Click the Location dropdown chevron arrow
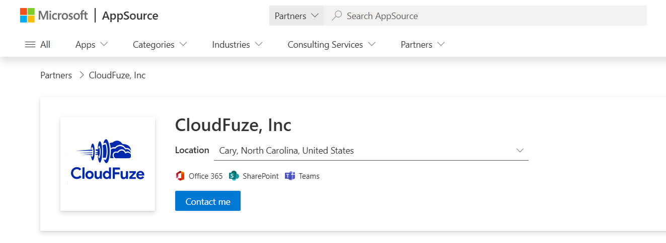Image resolution: width=666 pixels, height=243 pixels. [x=520, y=150]
